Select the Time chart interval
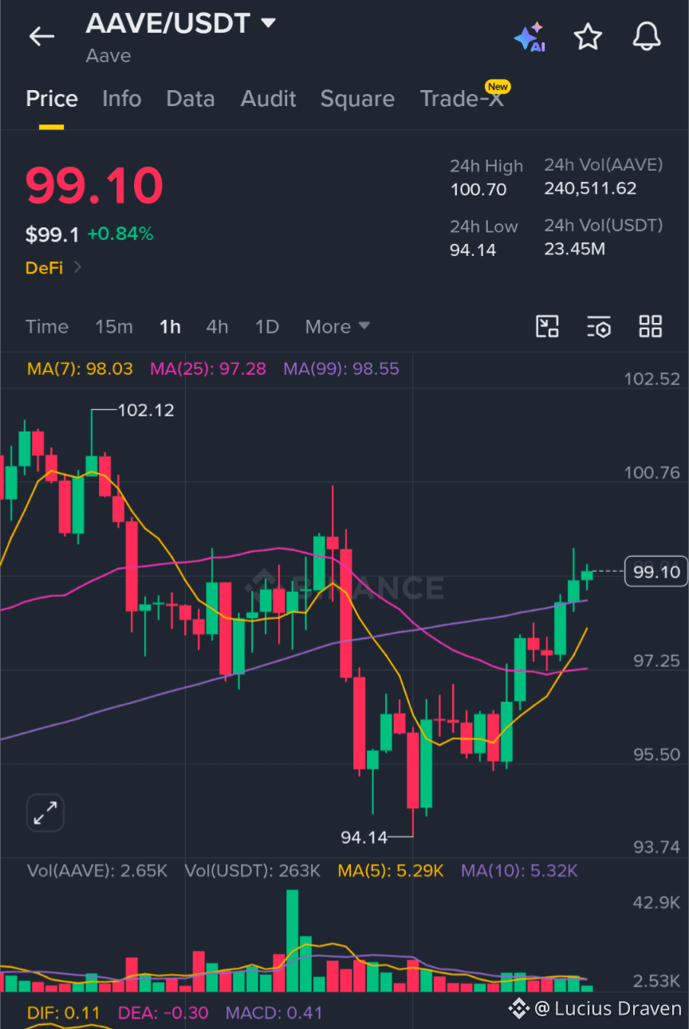The width and height of the screenshot is (689, 1029). click(47, 327)
